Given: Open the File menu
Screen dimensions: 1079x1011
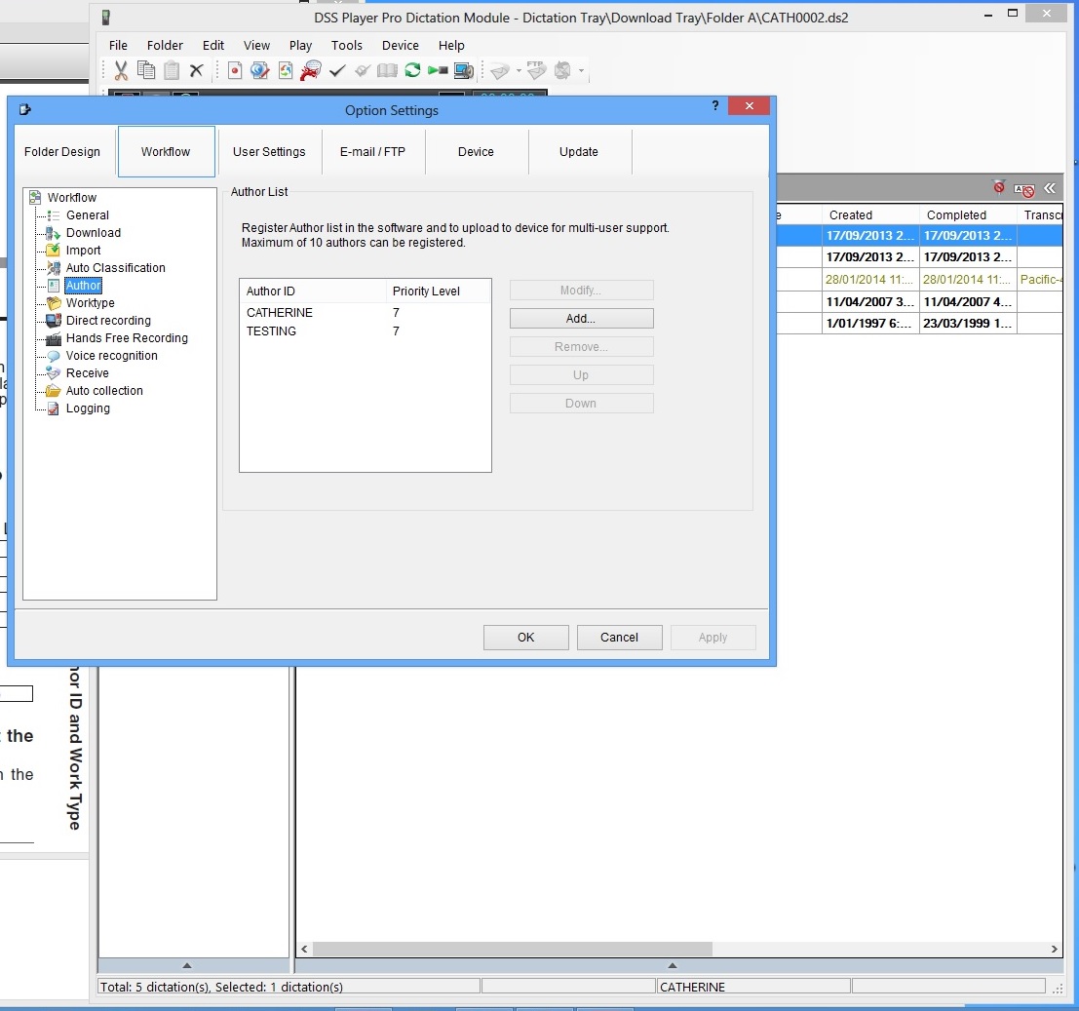Looking at the screenshot, I should coord(118,46).
